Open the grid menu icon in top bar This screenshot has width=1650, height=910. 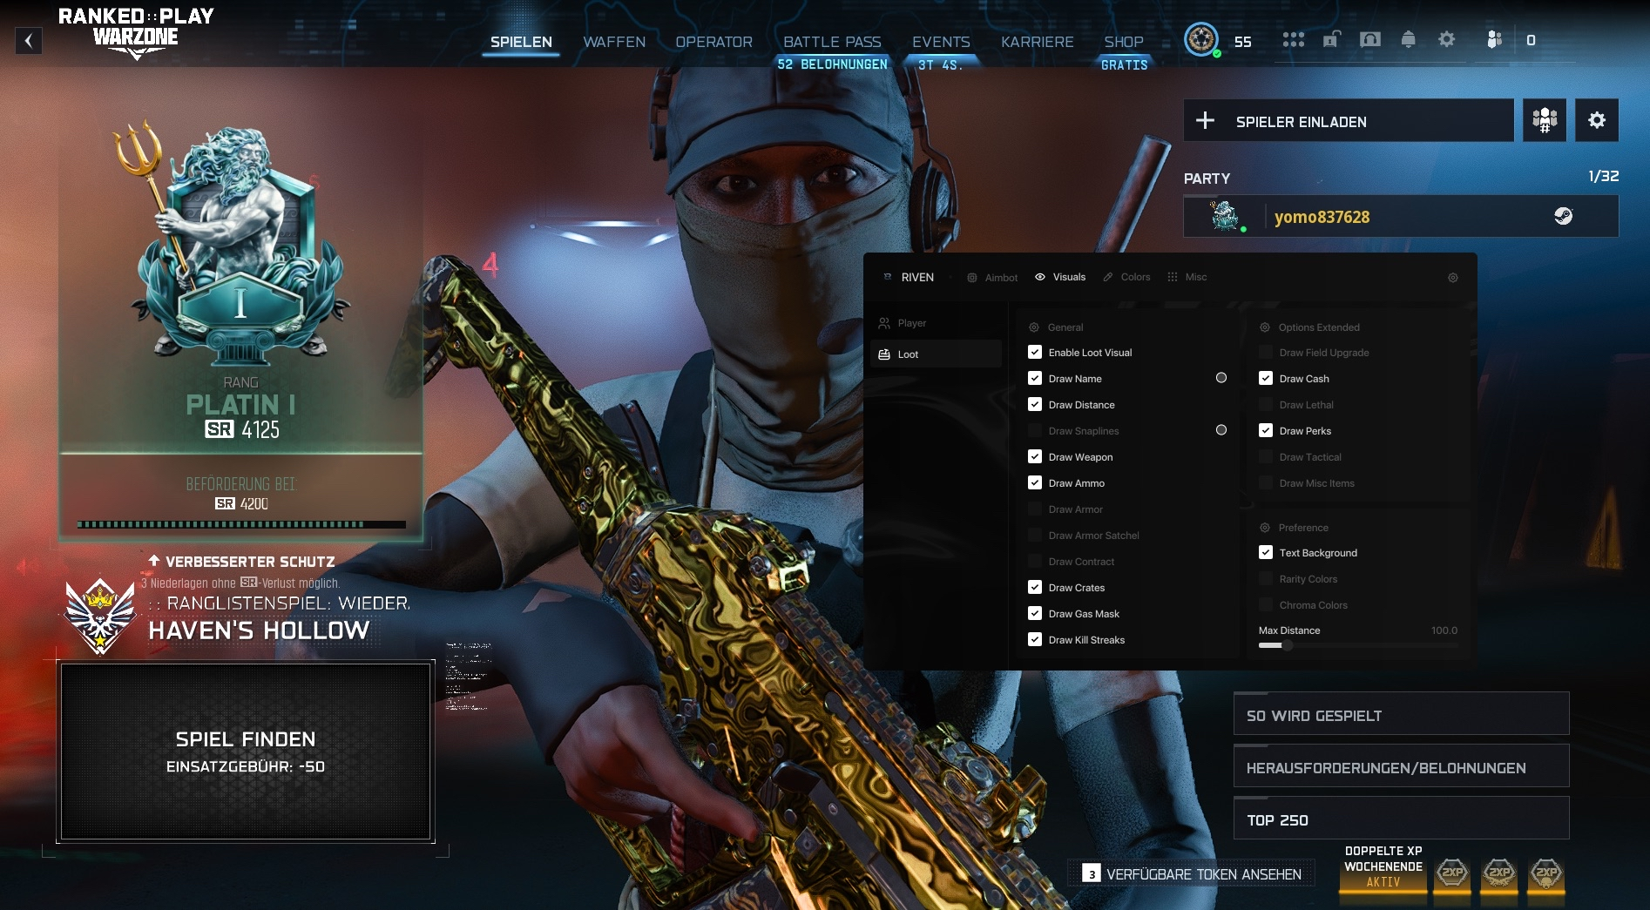tap(1294, 40)
